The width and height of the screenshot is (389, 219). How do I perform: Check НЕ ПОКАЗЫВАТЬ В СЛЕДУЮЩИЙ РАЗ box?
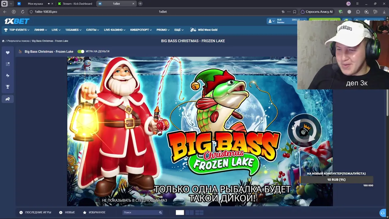click(x=97, y=200)
